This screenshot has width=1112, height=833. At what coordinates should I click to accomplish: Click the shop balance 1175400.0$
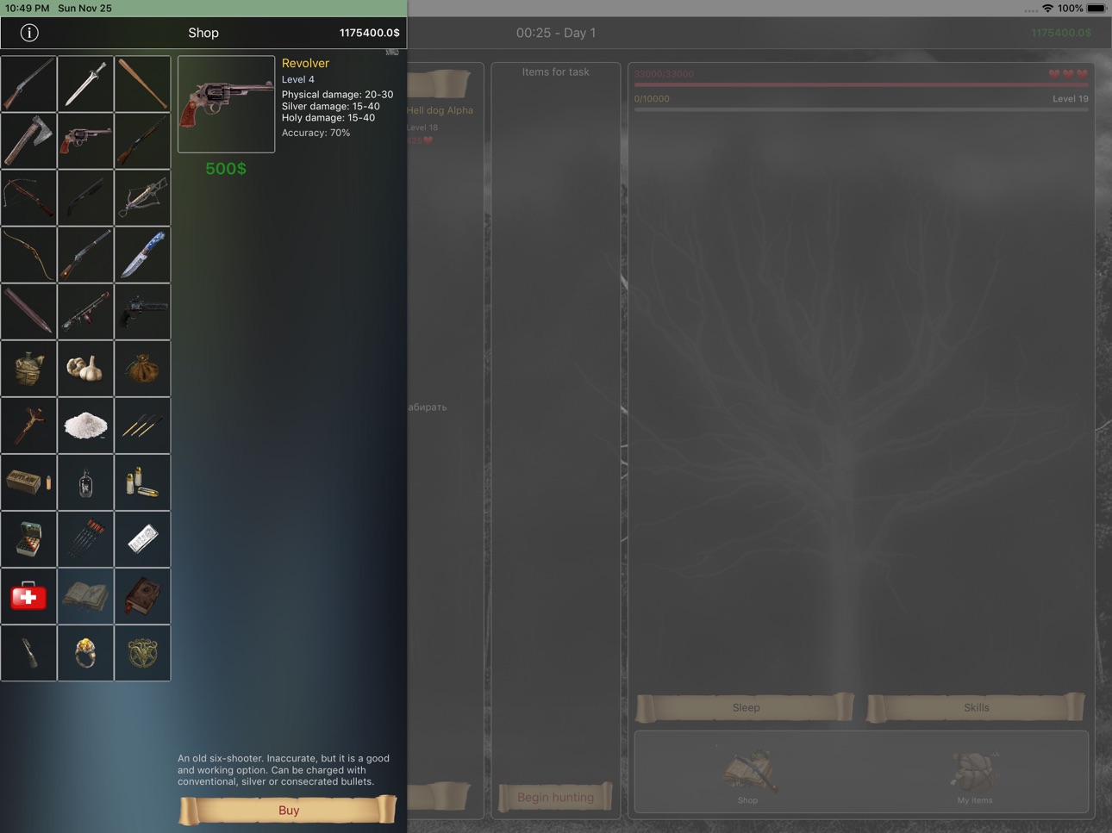[x=369, y=33]
